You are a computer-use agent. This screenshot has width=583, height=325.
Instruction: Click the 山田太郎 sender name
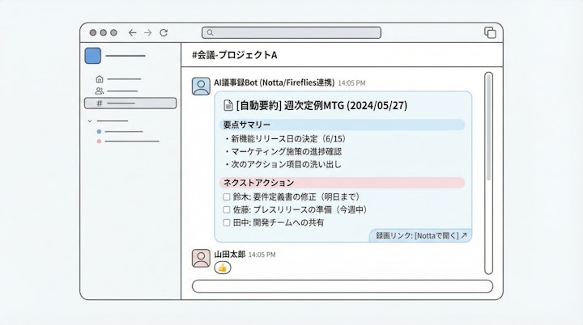pos(230,255)
